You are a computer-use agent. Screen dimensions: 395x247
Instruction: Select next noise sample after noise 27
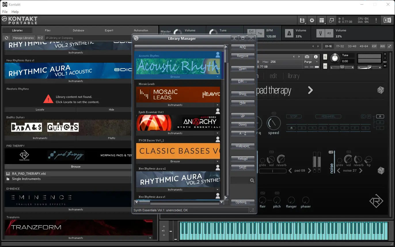click(x=361, y=171)
